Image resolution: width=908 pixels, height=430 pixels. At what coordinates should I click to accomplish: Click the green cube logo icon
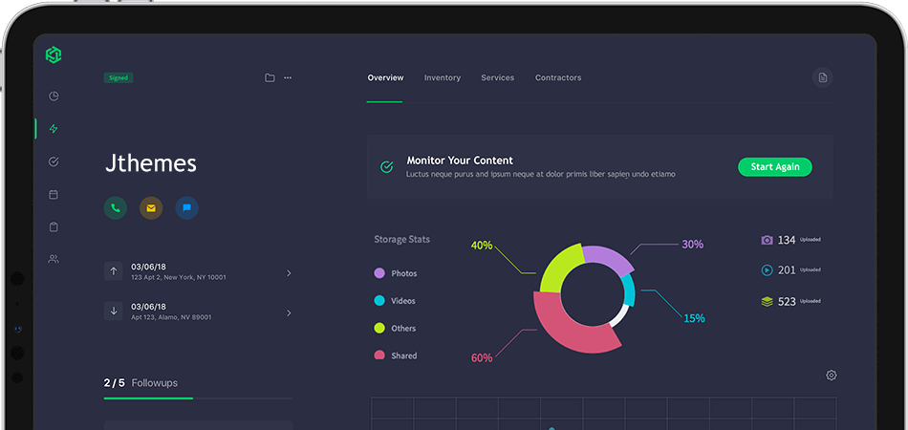pos(54,55)
